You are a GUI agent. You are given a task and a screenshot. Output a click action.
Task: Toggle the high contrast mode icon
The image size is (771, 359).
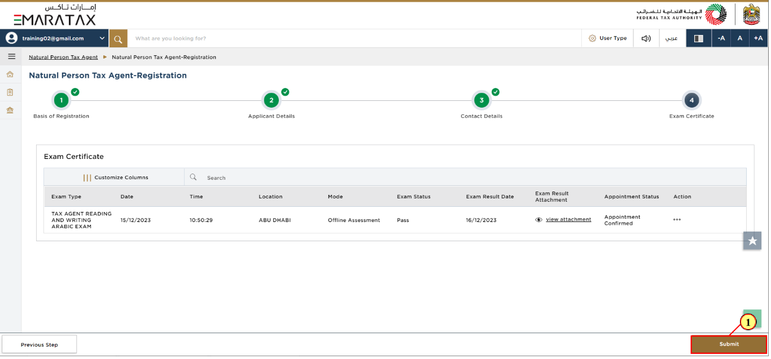[698, 38]
